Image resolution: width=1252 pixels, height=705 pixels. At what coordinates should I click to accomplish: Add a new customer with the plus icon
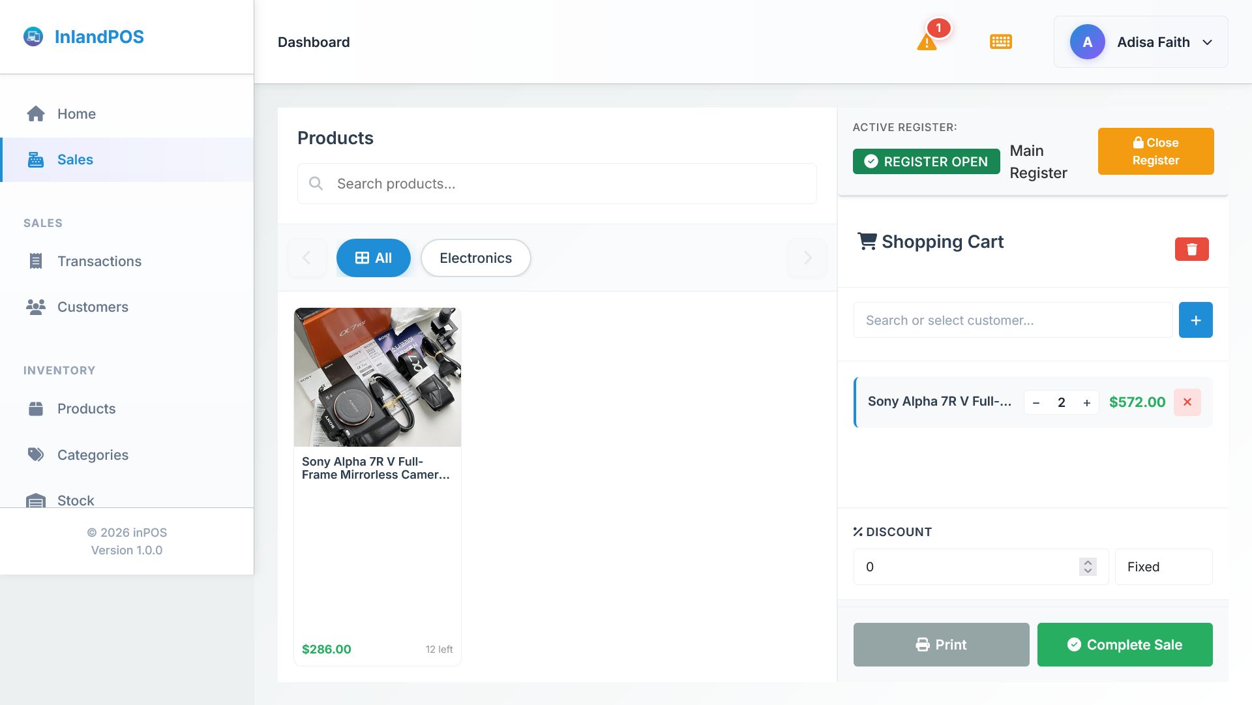click(1195, 320)
